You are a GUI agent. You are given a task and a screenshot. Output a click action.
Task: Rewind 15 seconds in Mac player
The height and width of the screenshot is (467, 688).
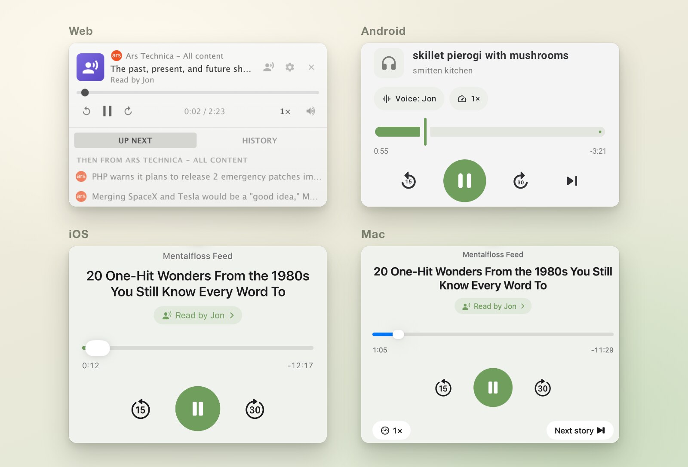point(443,388)
